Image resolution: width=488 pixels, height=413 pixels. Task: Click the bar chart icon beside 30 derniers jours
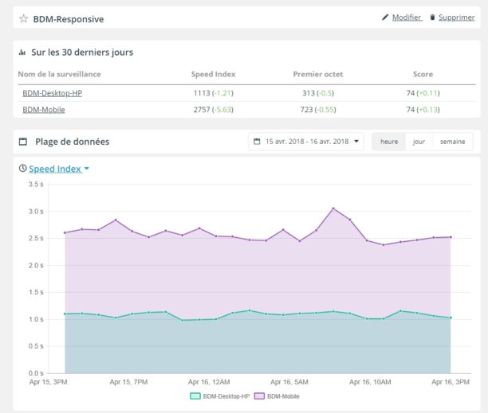point(22,53)
